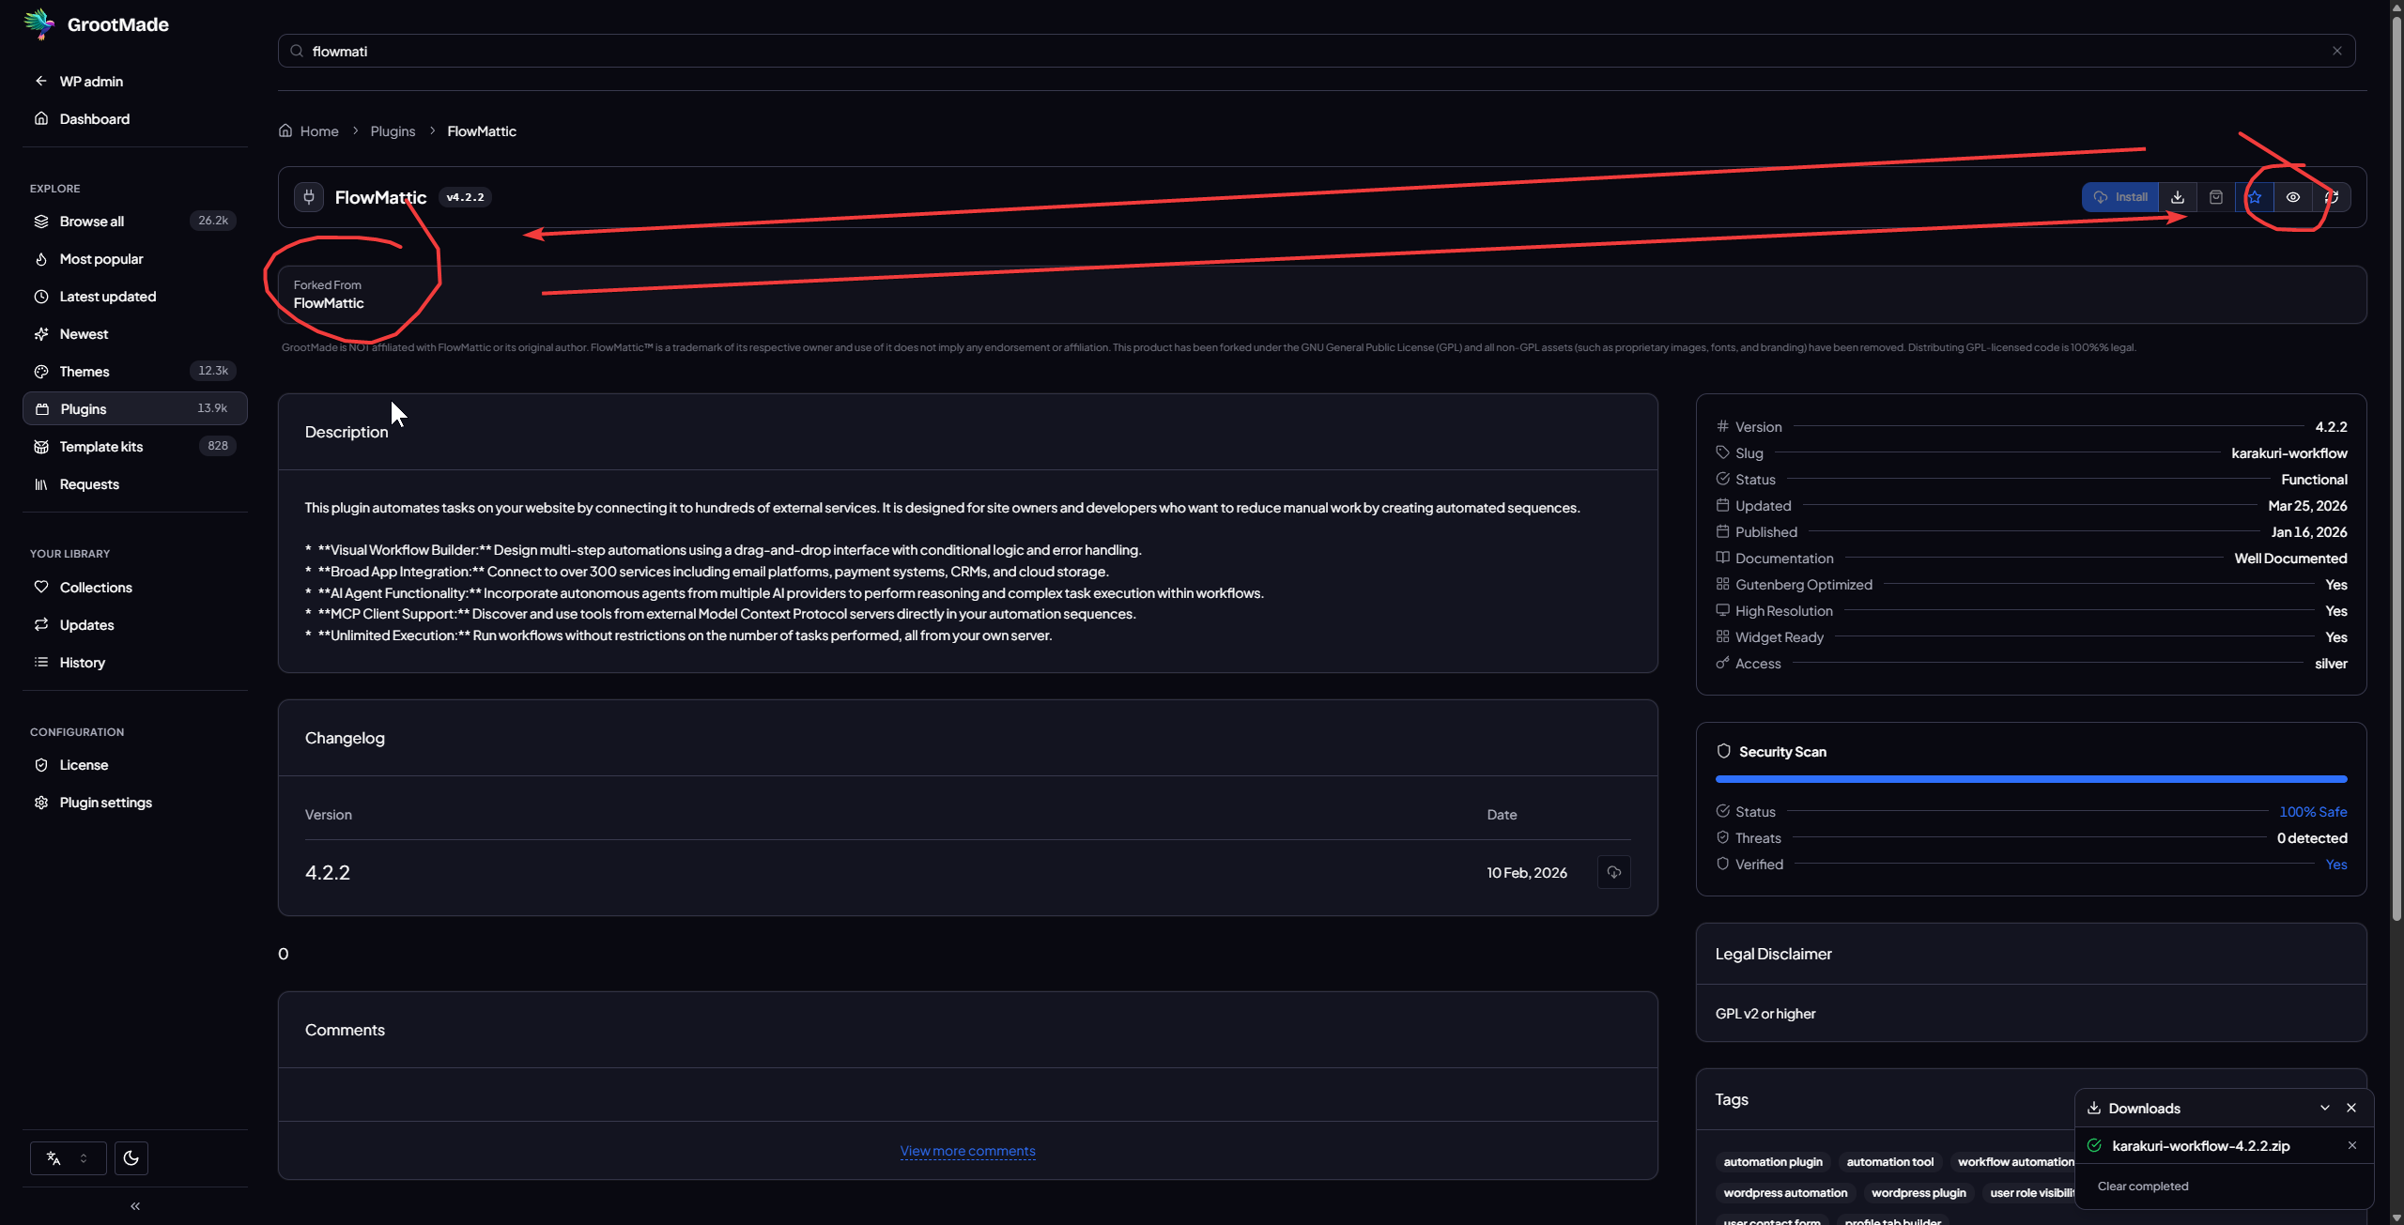The height and width of the screenshot is (1225, 2404).
Task: Clear the search field with X
Action: pyautogui.click(x=2336, y=51)
